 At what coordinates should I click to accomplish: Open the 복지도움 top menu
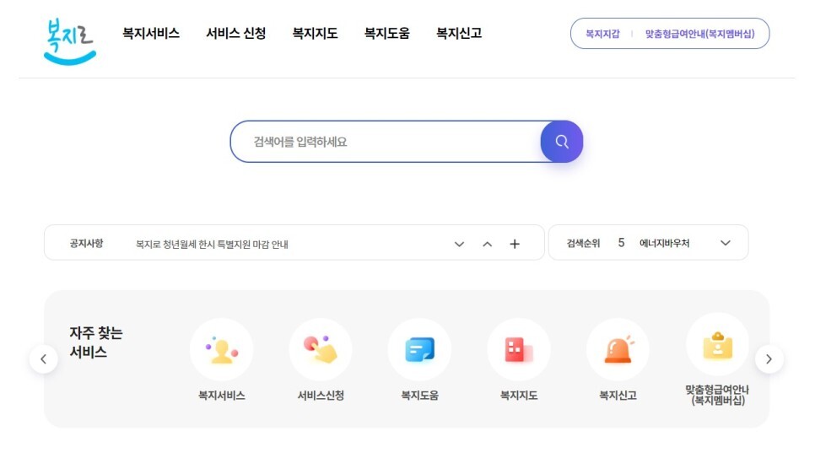[x=386, y=33]
